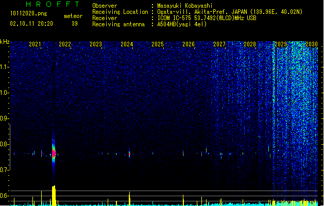Click the 2030 time axis marker
The height and width of the screenshot is (206, 324).
[312, 44]
